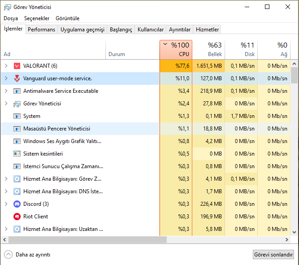This screenshot has width=299, height=265.
Task: Expand the Antimalware Service Executable row
Action: point(6,91)
